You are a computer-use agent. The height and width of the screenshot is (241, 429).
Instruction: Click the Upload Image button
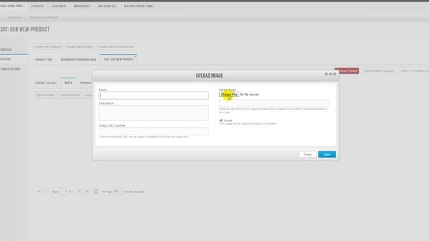click(46, 95)
